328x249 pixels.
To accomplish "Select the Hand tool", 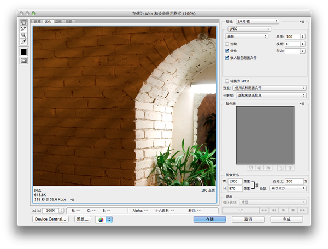I will (24, 23).
